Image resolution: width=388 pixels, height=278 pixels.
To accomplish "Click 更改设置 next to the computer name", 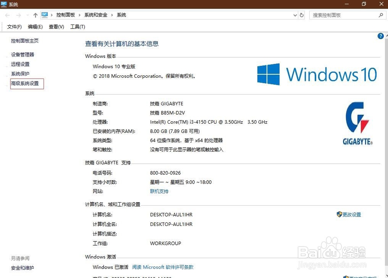I will pos(352,215).
